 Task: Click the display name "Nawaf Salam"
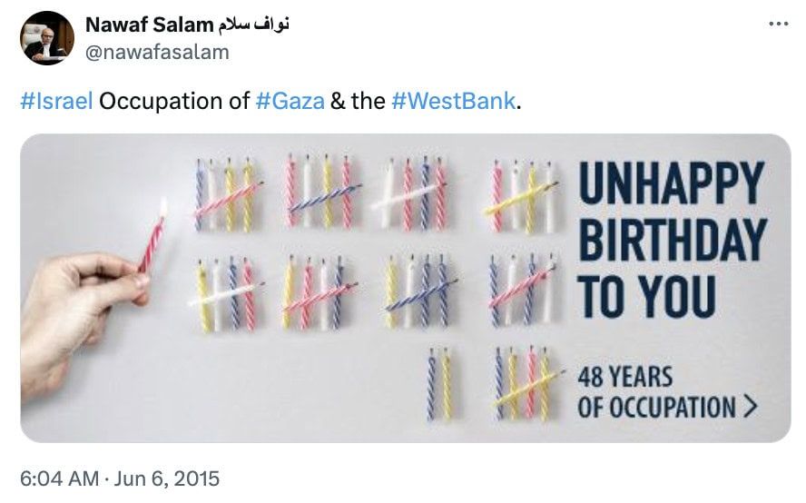click(x=149, y=25)
